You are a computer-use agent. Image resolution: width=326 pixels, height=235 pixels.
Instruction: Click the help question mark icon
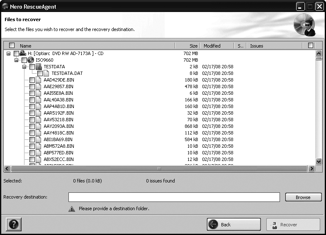coord(13,225)
